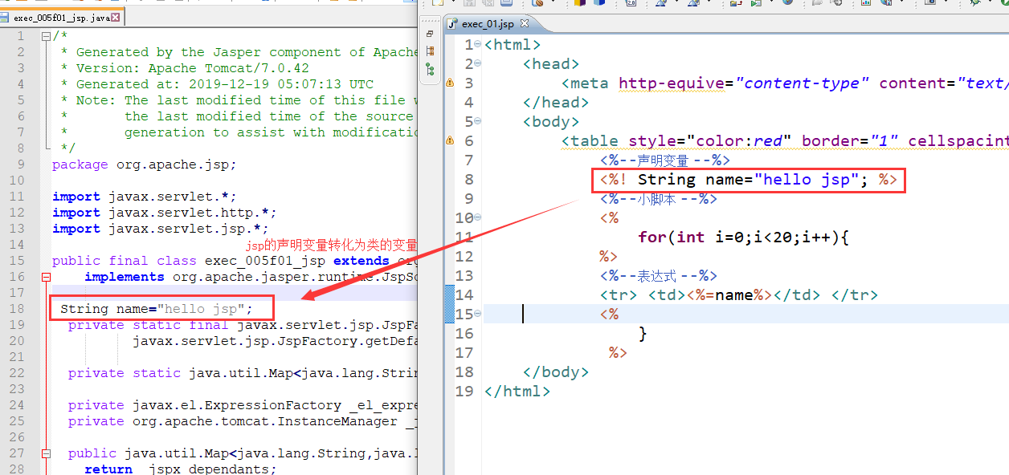
Task: Click the '<body>' opening tag on line 5
Action: [551, 122]
